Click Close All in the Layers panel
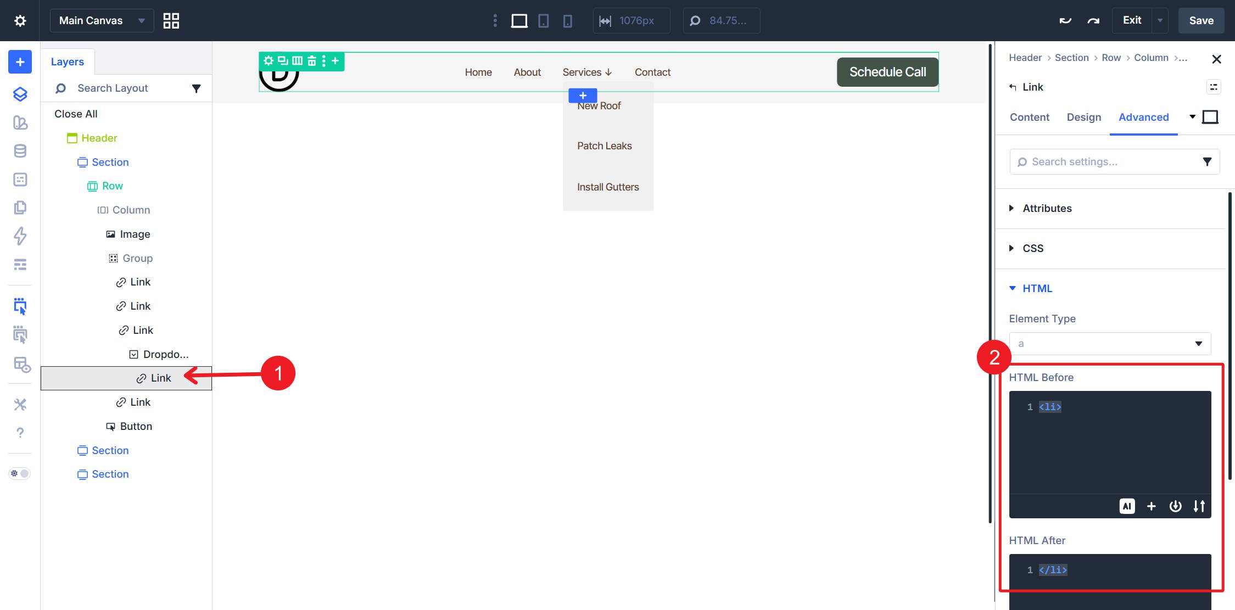The image size is (1235, 610). click(x=75, y=114)
